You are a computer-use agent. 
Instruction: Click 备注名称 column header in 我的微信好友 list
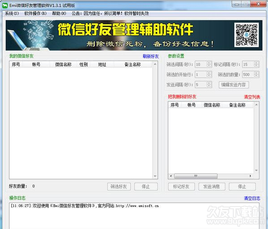pyautogui.click(x=132, y=65)
